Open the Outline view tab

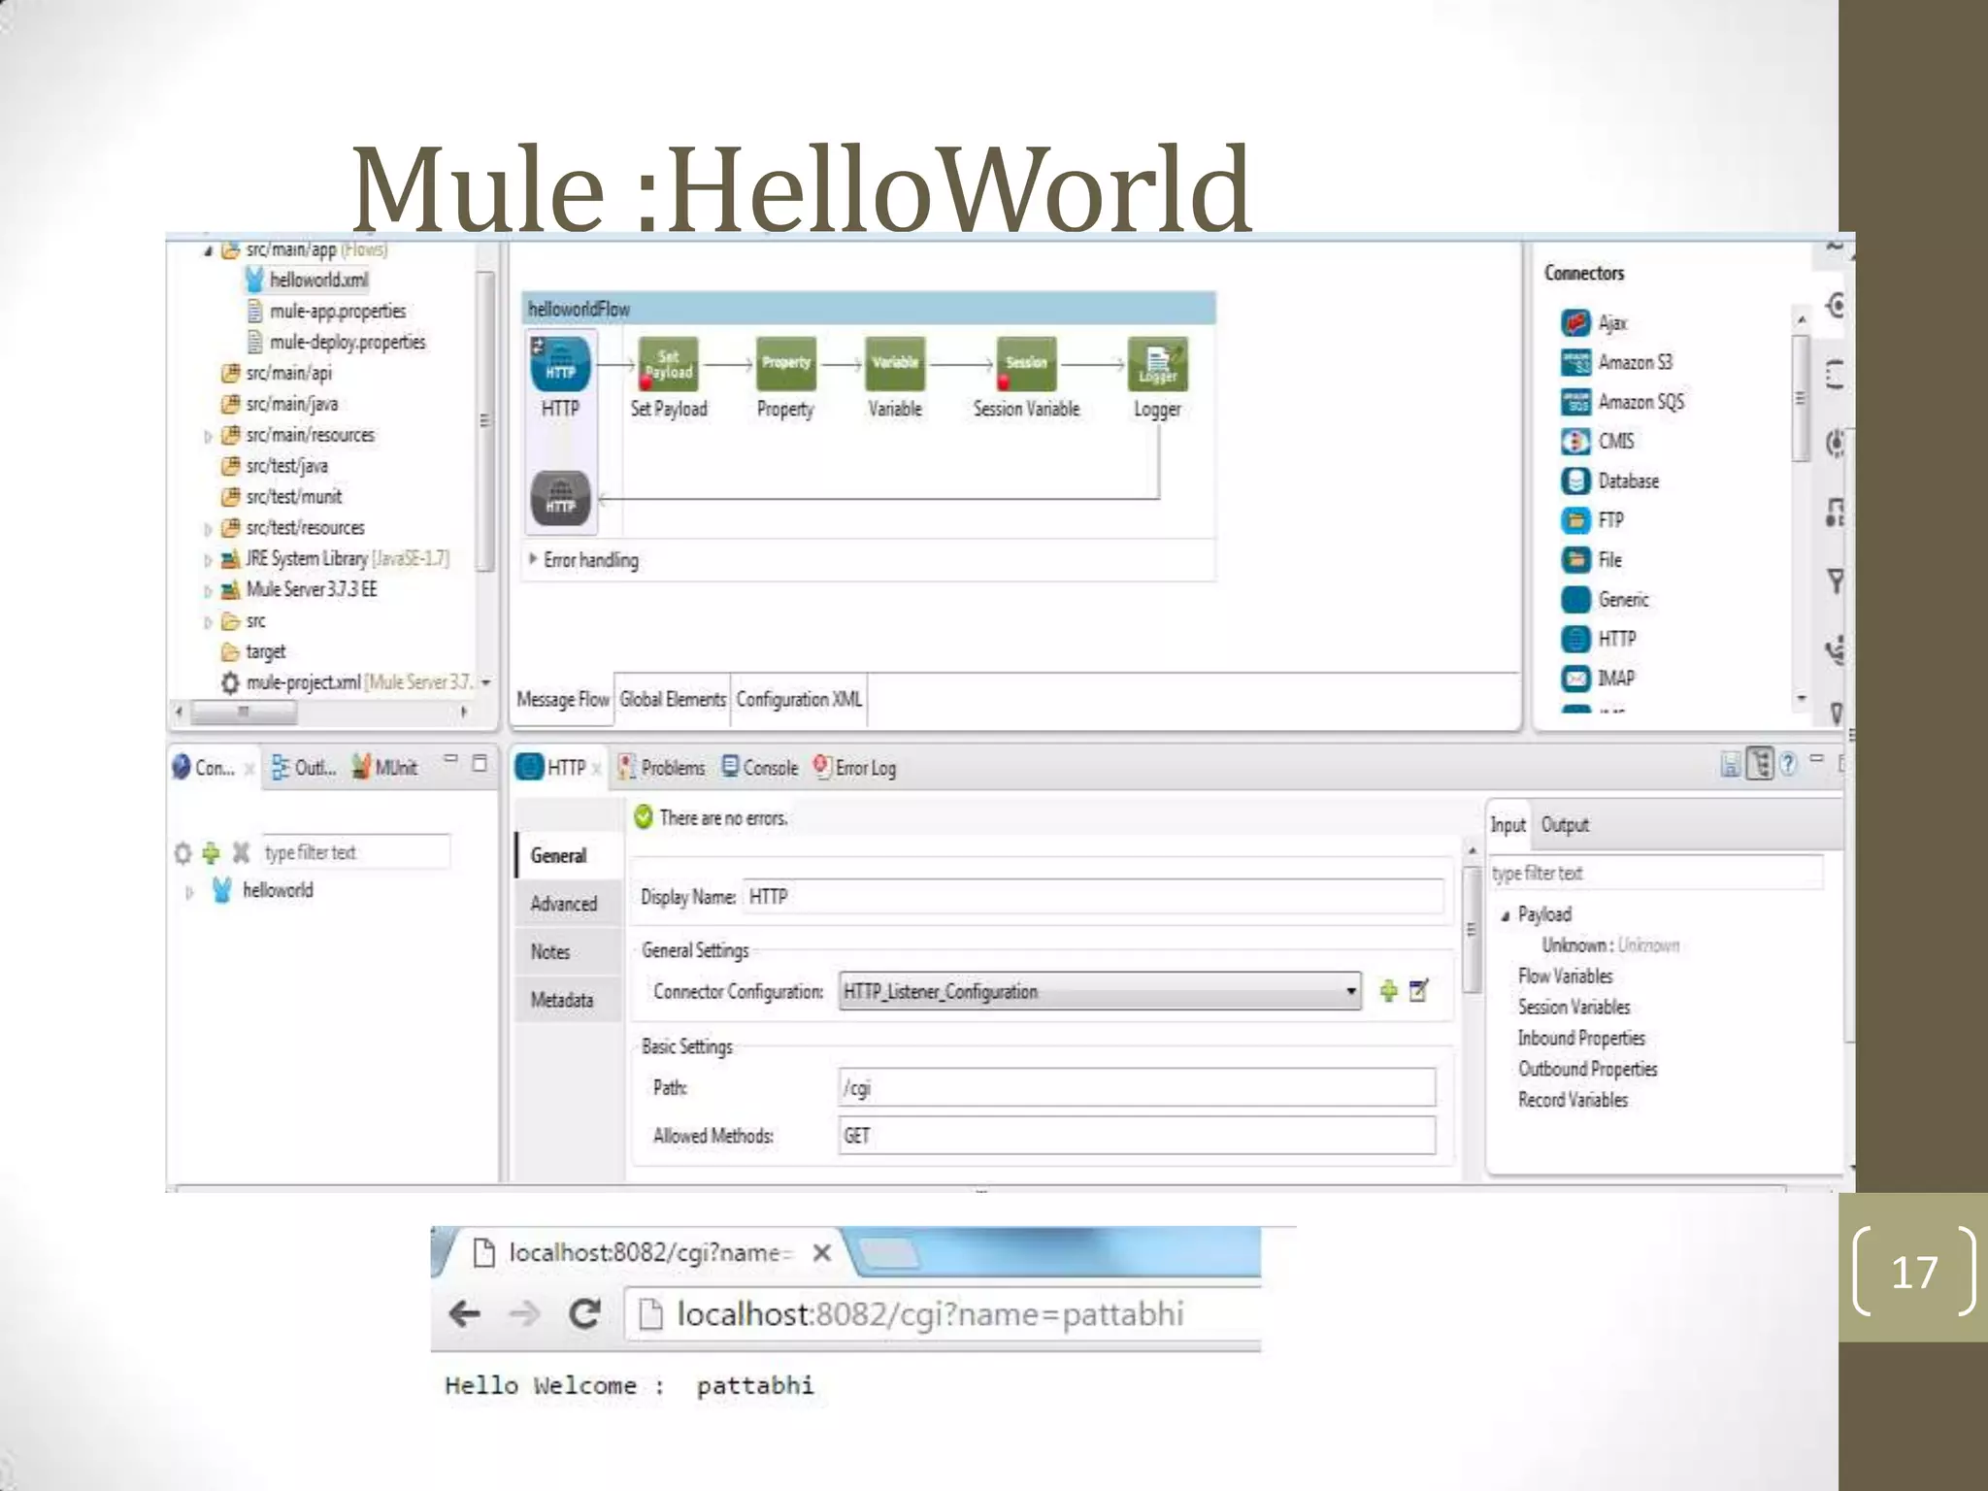[x=304, y=767]
